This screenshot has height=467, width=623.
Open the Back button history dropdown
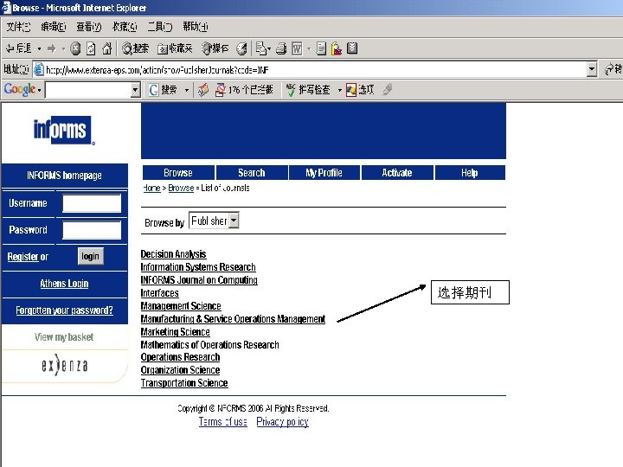click(x=39, y=49)
